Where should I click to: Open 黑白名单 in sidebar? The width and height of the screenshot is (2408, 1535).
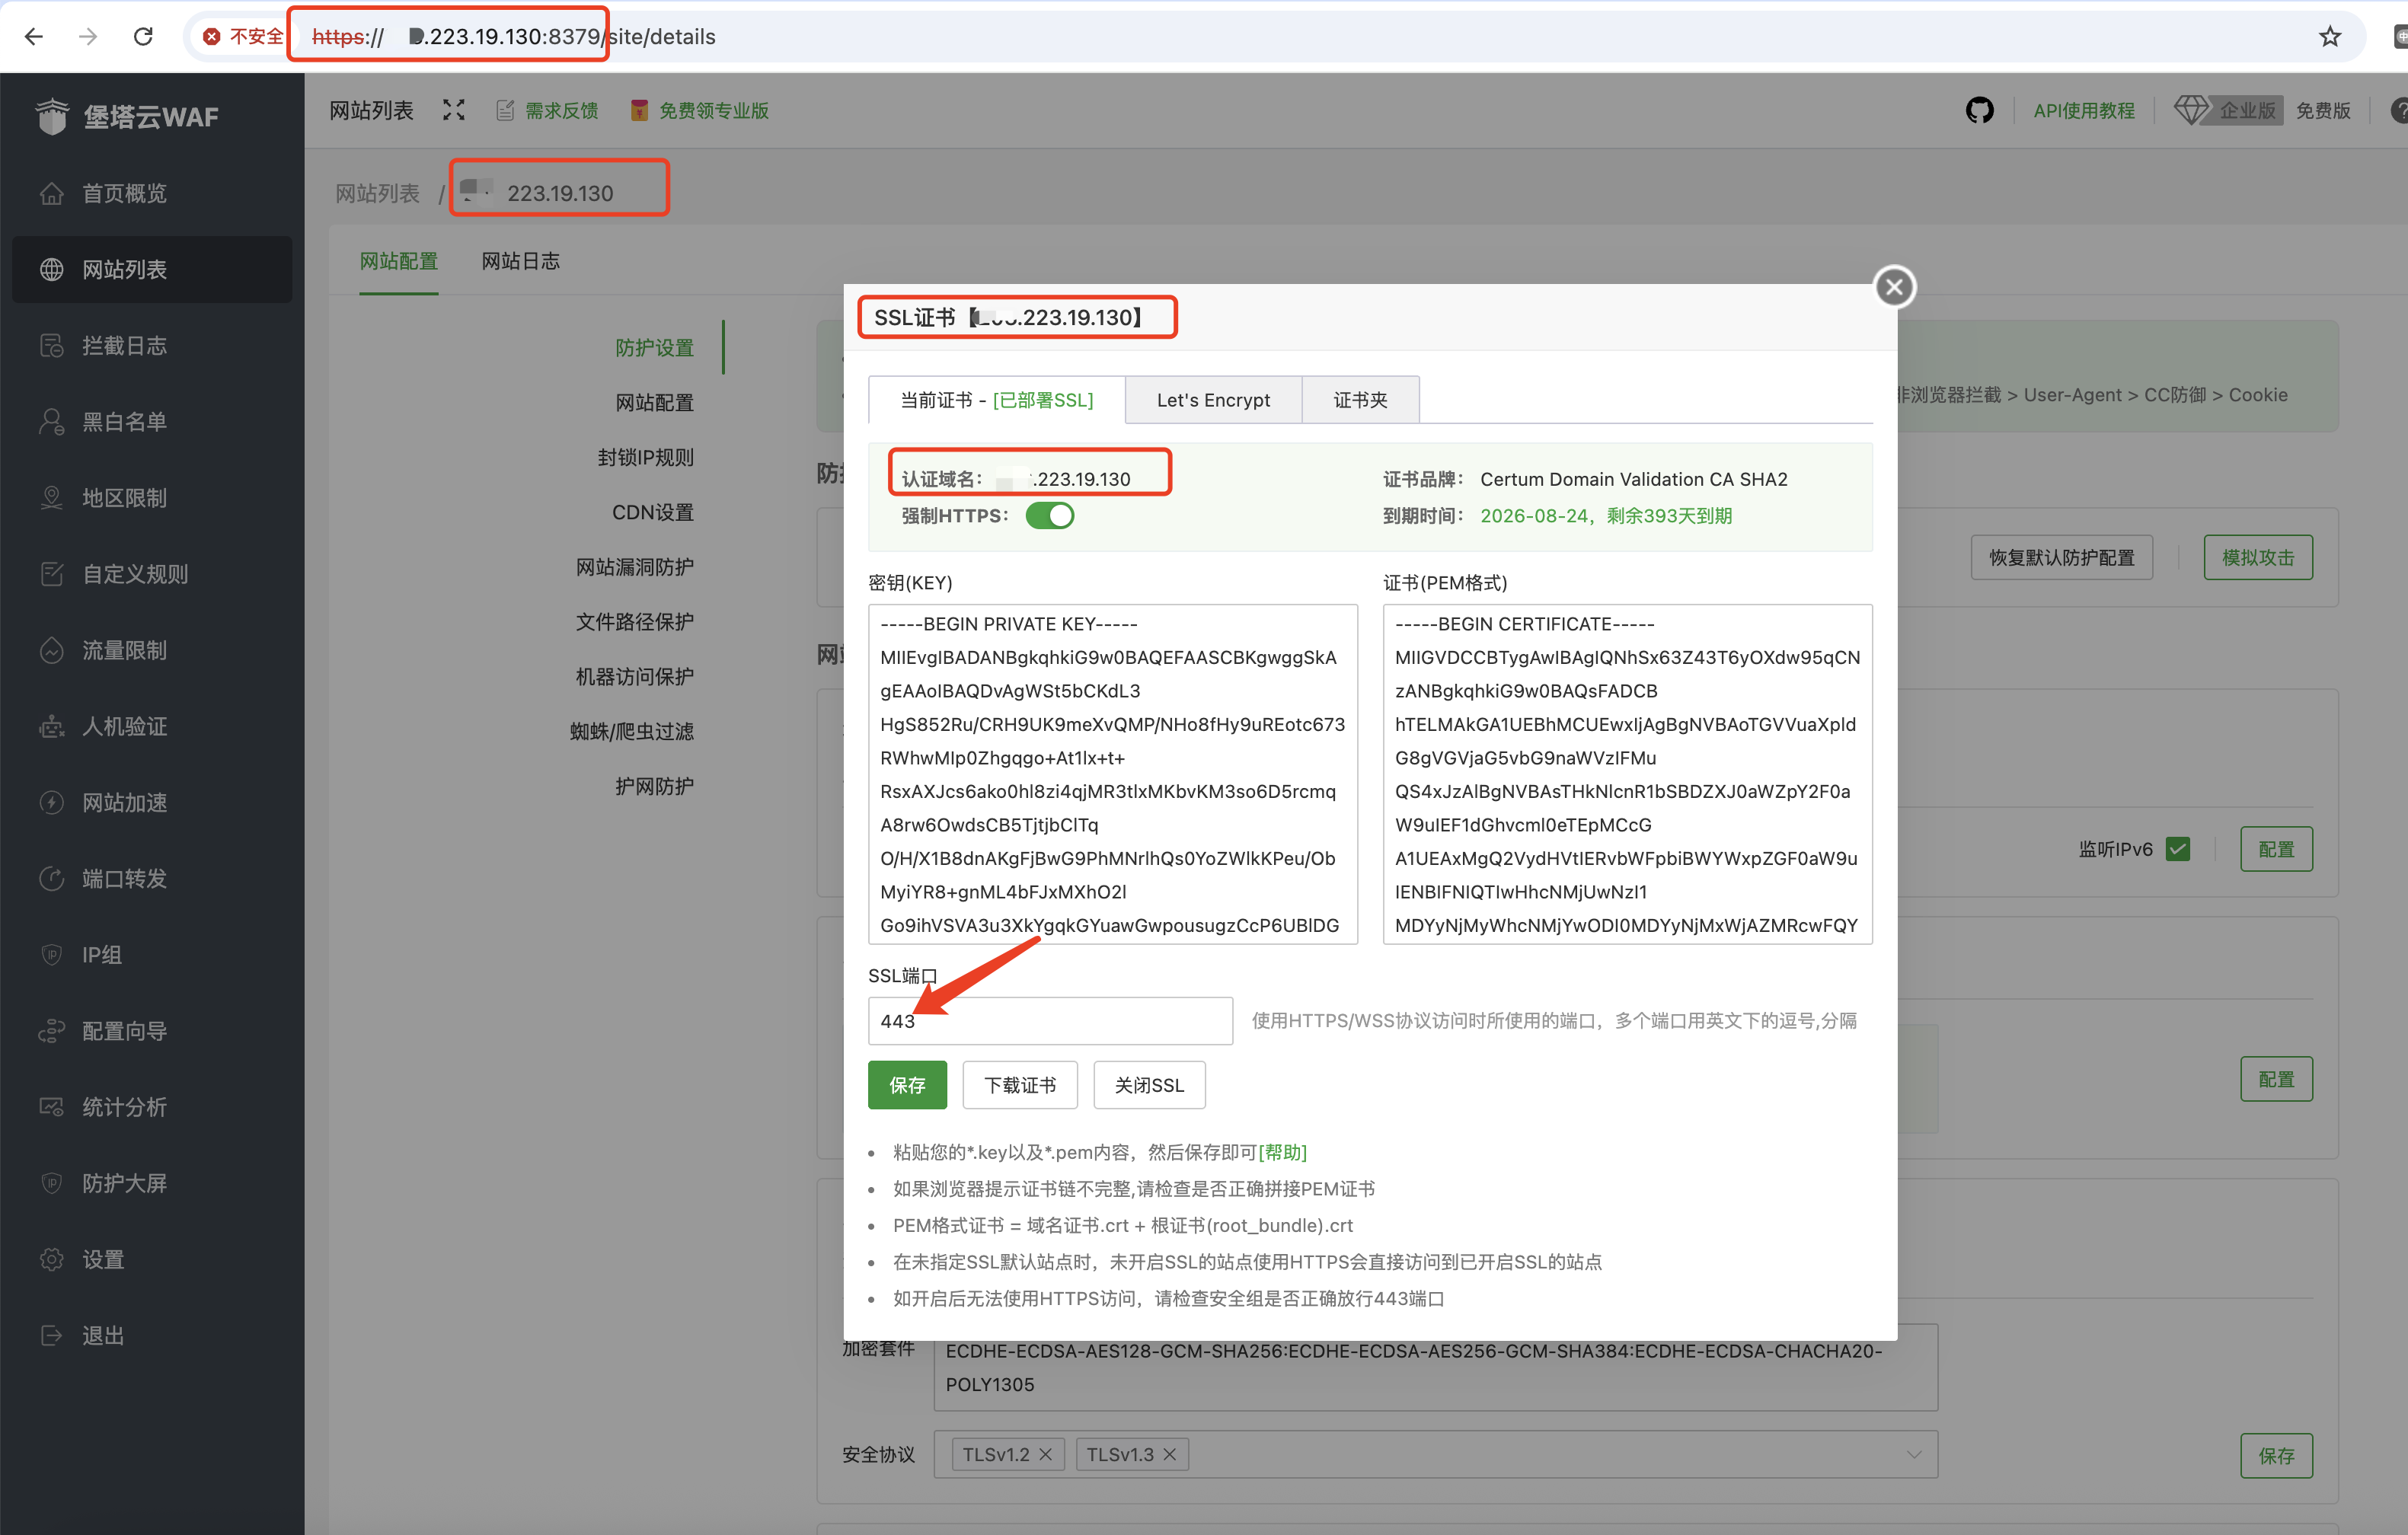[152, 422]
